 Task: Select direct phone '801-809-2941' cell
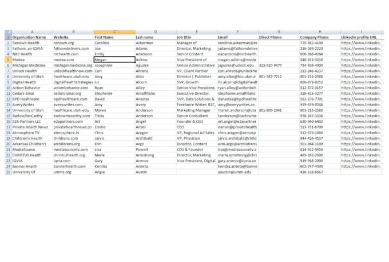[x=279, y=110]
